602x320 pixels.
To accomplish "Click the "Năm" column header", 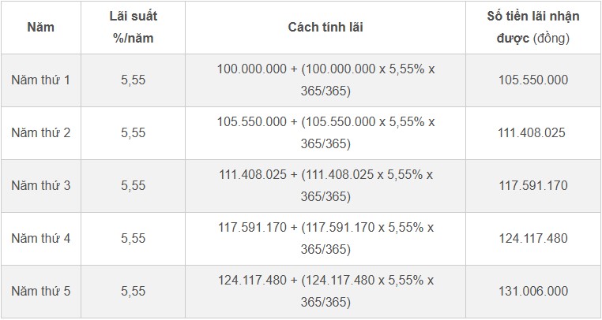I will 40,28.
